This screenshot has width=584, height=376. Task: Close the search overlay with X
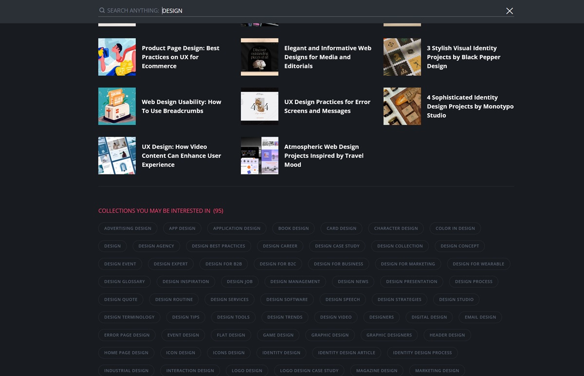click(509, 11)
